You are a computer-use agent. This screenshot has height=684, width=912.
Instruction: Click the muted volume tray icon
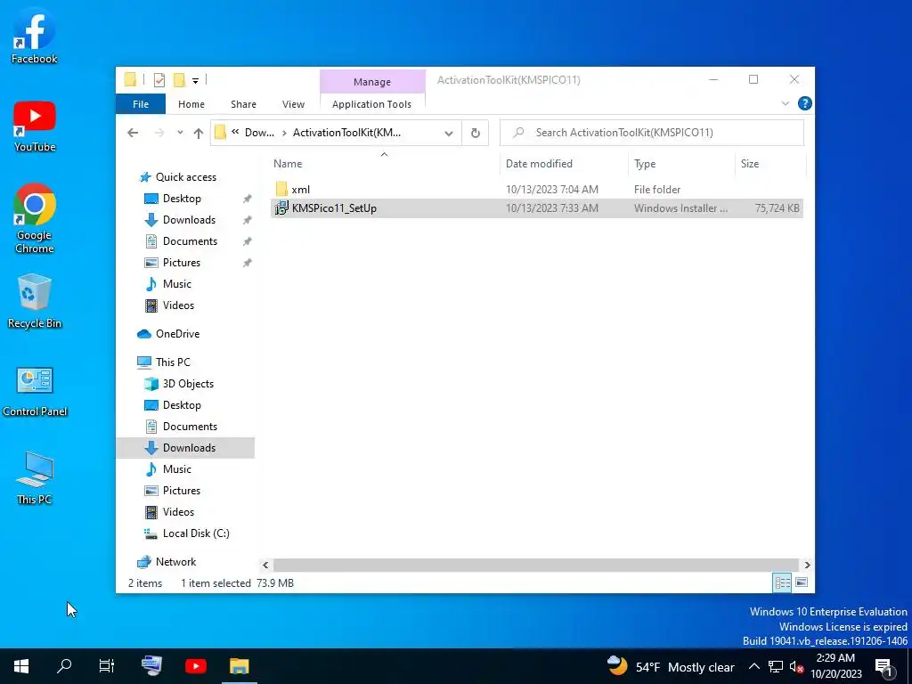(x=796, y=667)
